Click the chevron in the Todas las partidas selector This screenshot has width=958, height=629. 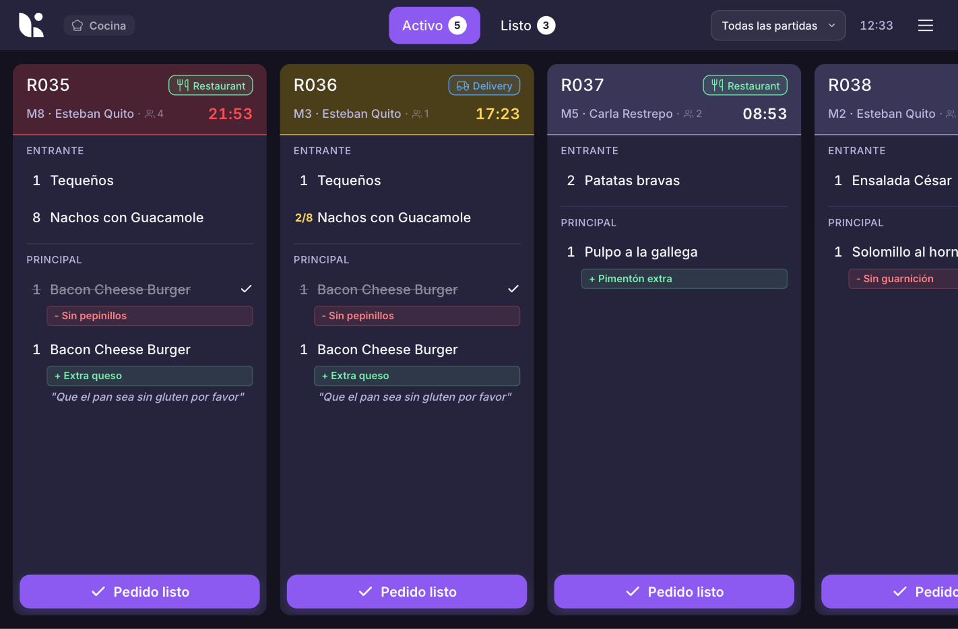click(832, 26)
